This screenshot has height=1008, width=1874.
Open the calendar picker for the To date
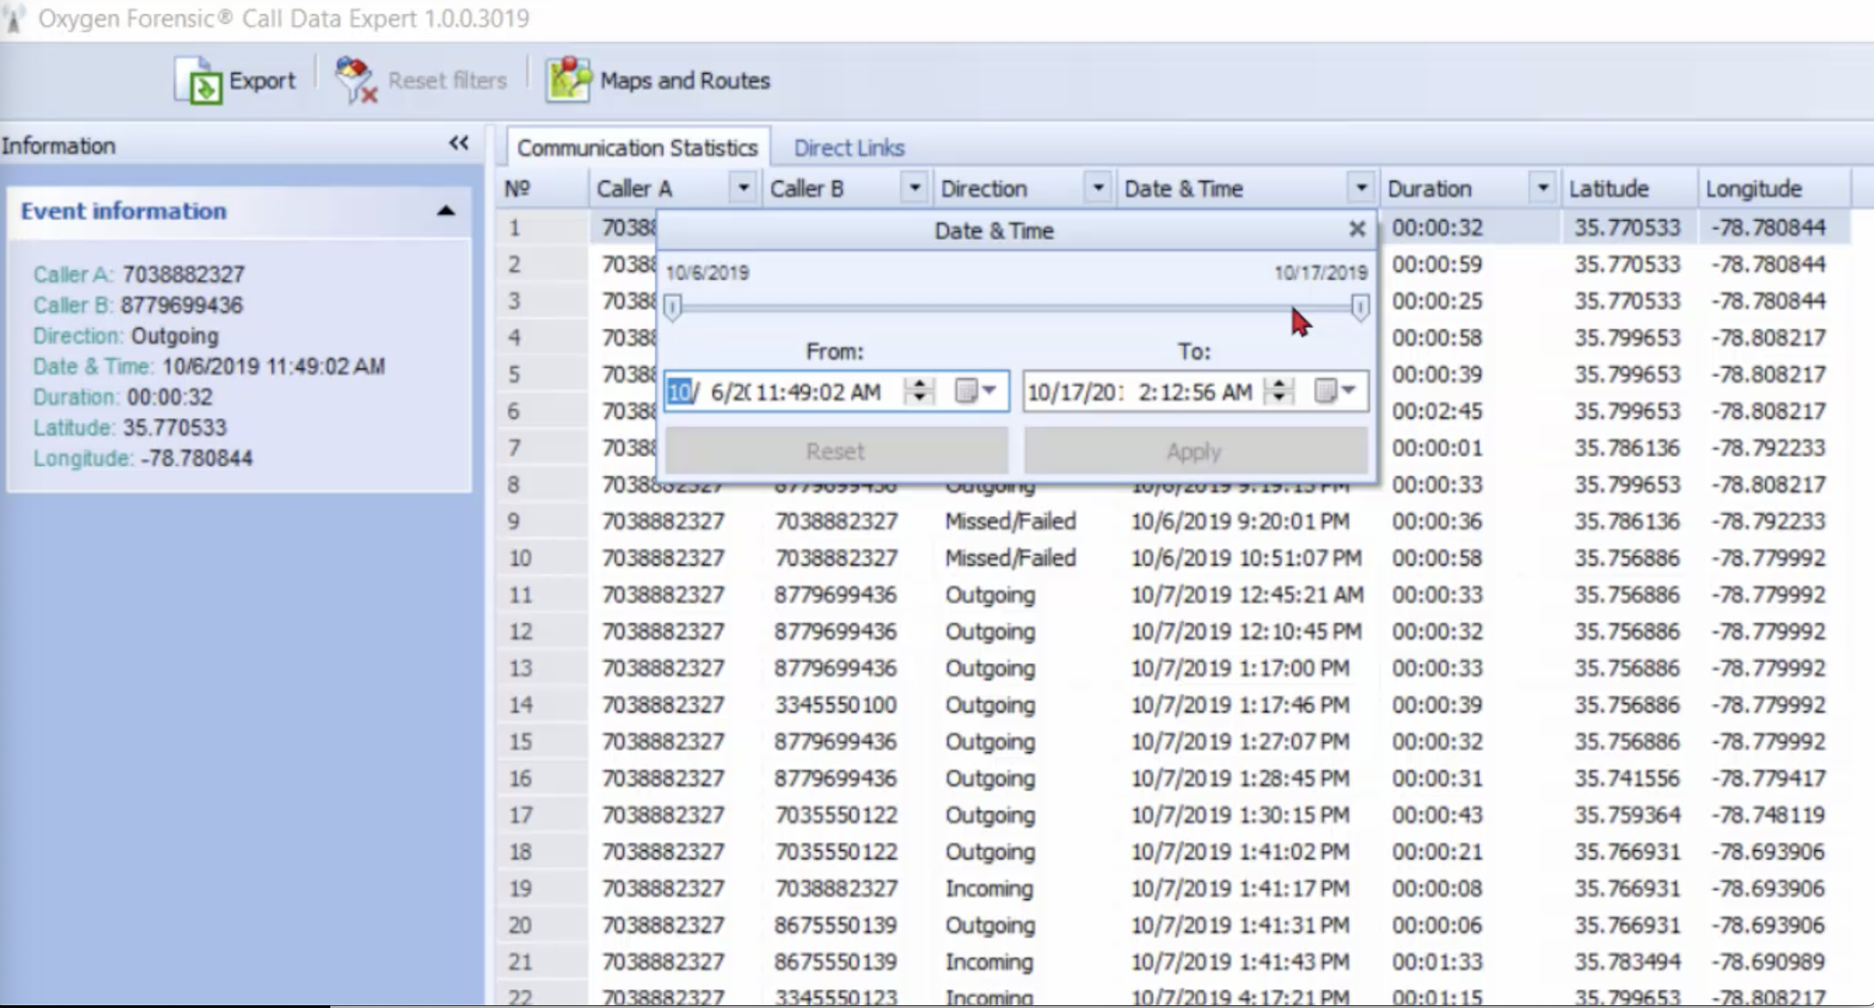[x=1335, y=391]
